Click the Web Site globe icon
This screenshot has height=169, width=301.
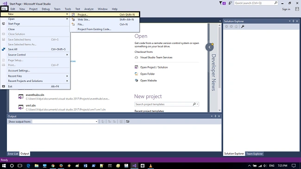pyautogui.click(x=73, y=19)
